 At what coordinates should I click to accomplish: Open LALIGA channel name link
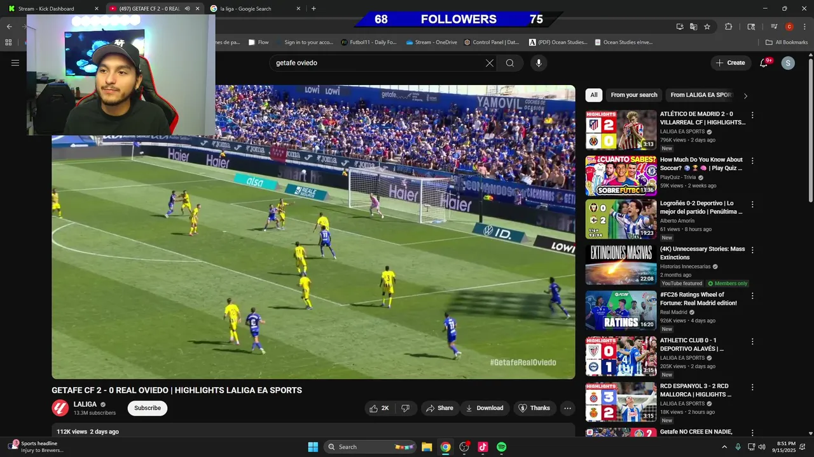[x=85, y=404]
